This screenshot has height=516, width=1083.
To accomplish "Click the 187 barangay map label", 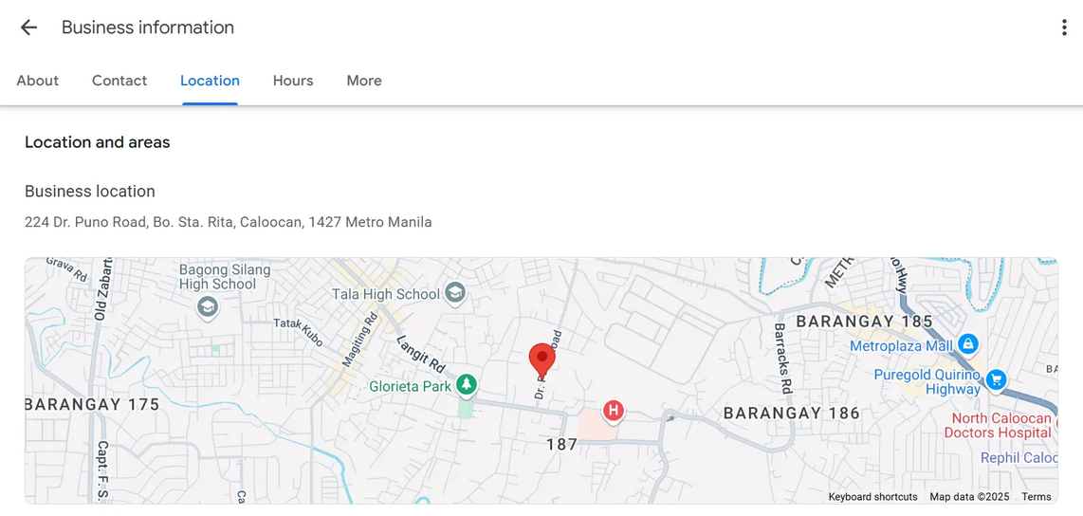I will pos(561,445).
